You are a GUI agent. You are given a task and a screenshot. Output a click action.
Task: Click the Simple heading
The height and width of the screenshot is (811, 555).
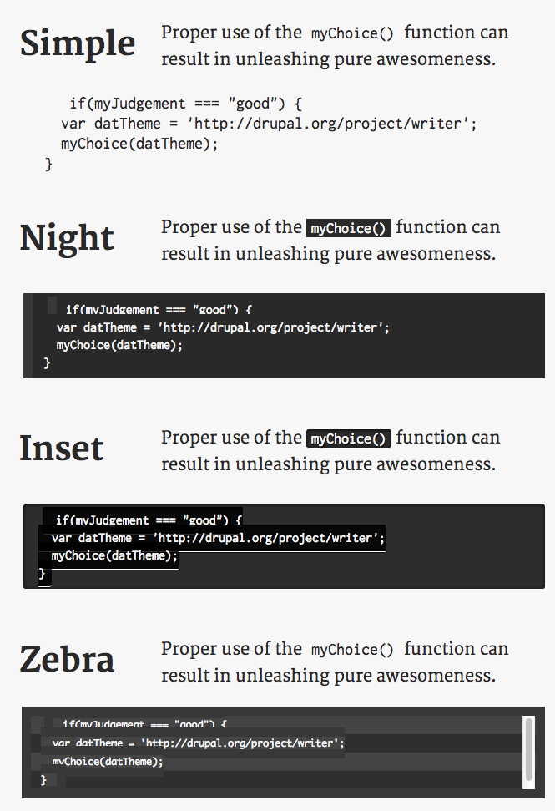tap(78, 43)
